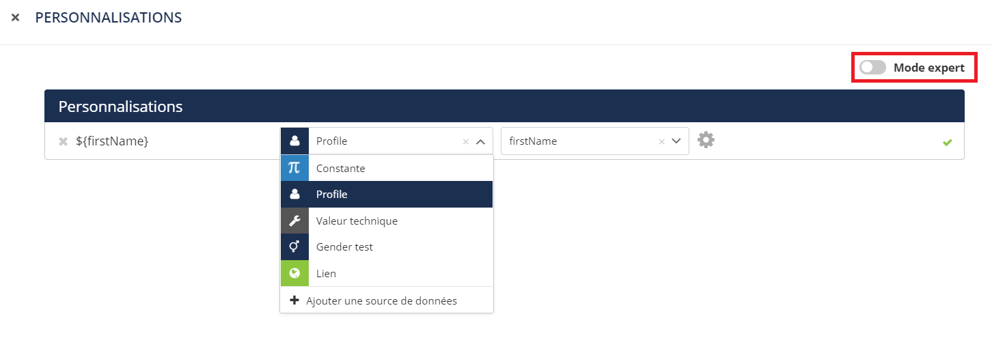This screenshot has width=992, height=338.
Task: Enable the Mode expert toggle
Action: [x=872, y=68]
